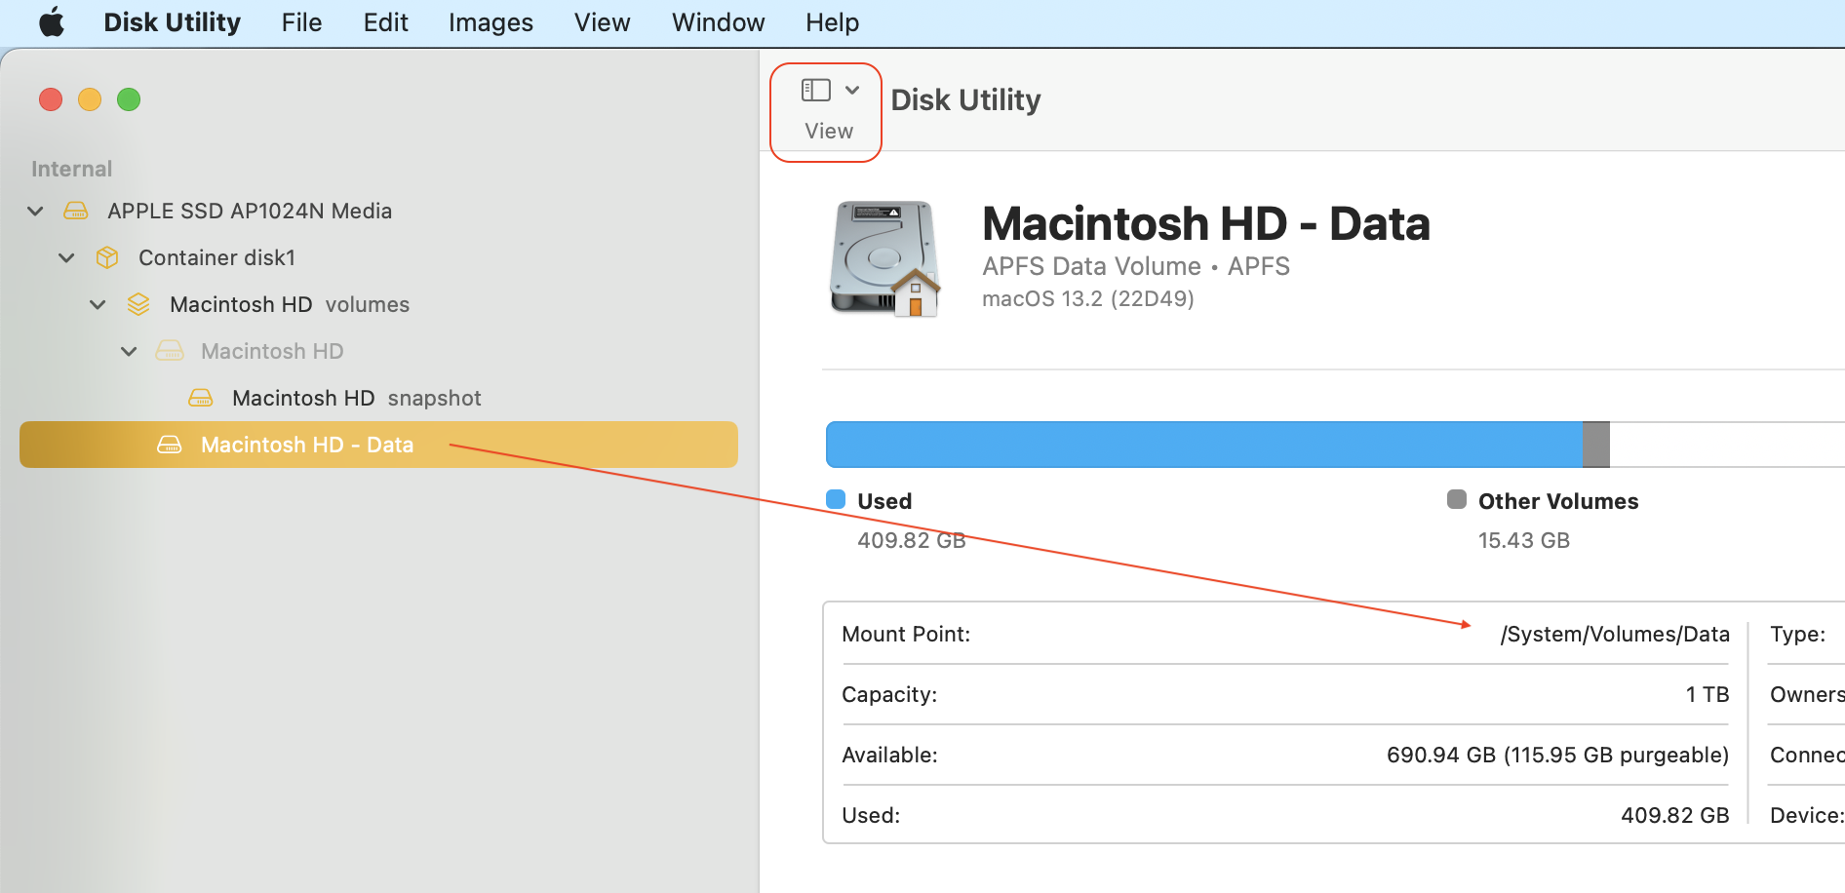Select Macintosh HD - Data in sidebar
The image size is (1845, 893).
307,445
